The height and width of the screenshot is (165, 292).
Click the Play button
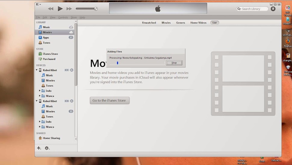click(x=60, y=8)
